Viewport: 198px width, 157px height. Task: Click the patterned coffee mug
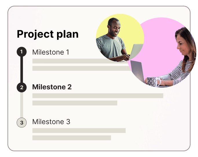[152, 81]
